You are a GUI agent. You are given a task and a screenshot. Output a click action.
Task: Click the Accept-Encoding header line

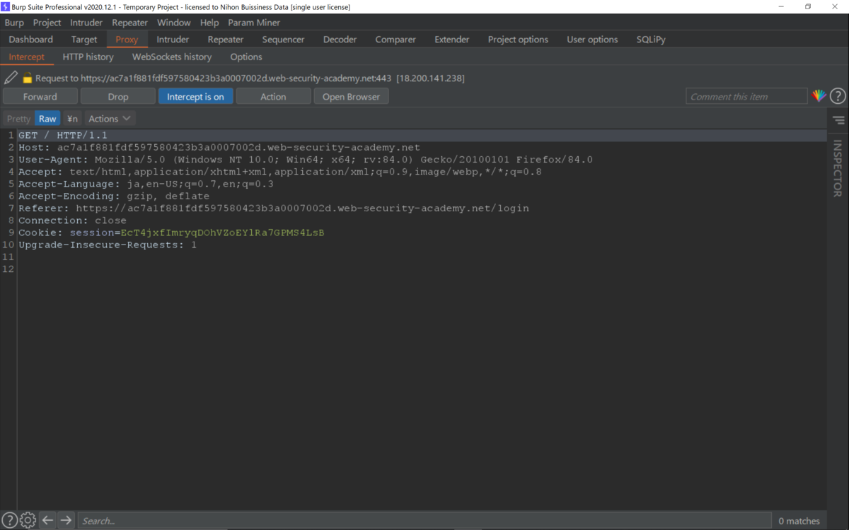pos(114,196)
